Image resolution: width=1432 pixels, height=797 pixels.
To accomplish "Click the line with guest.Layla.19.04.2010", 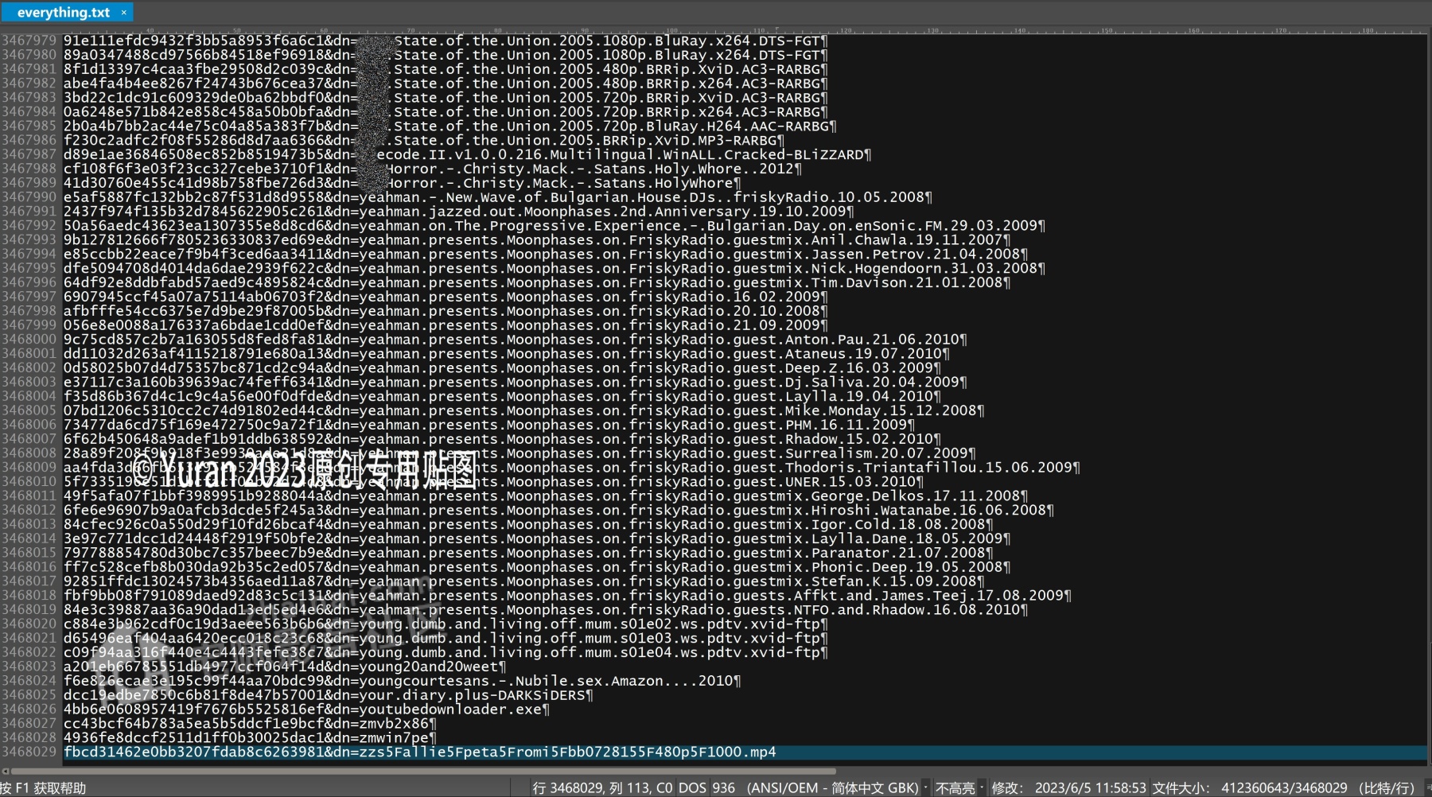I will [x=502, y=396].
